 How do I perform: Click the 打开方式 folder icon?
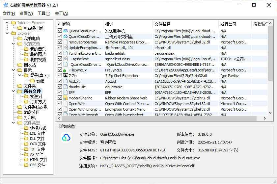(x=26, y=102)
